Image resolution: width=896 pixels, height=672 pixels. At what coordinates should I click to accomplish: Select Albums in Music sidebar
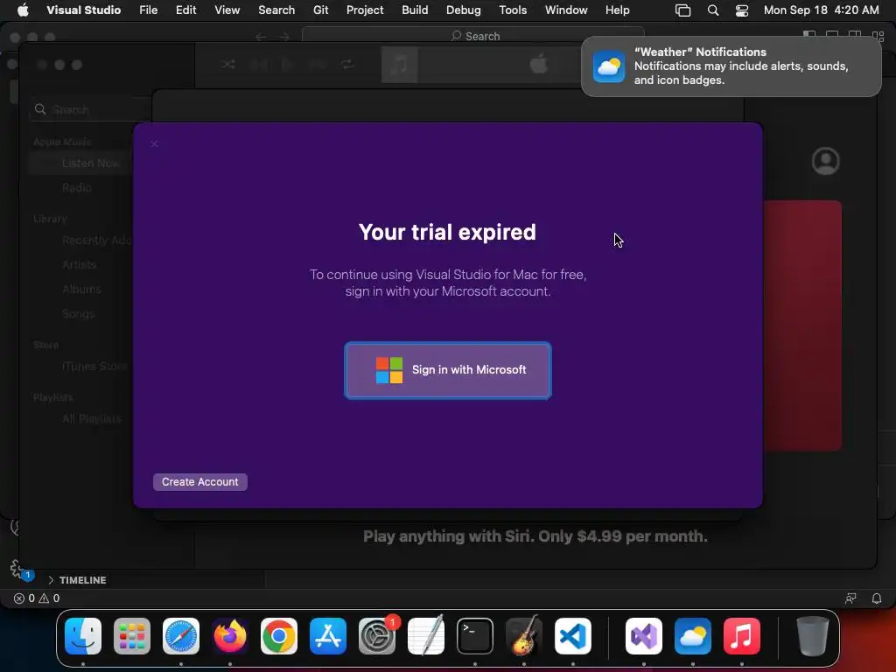click(81, 289)
